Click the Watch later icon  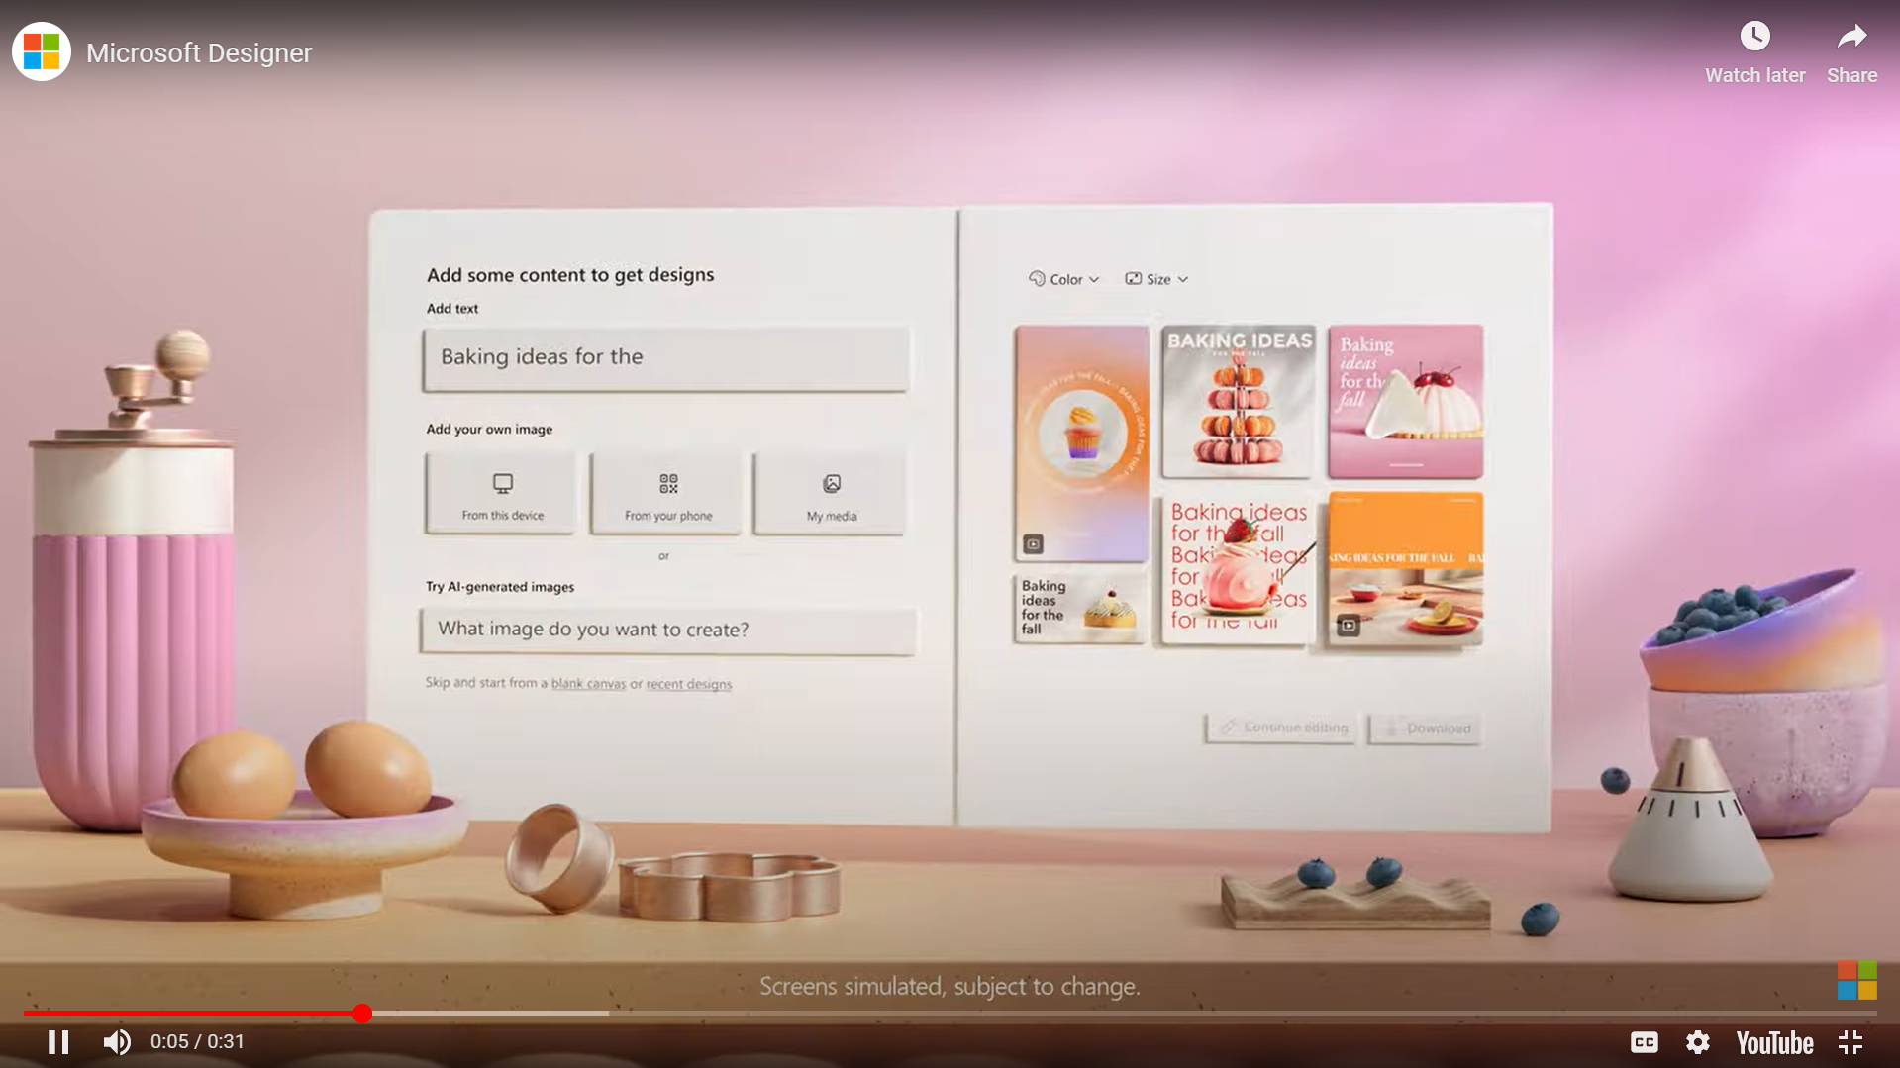pos(1754,37)
